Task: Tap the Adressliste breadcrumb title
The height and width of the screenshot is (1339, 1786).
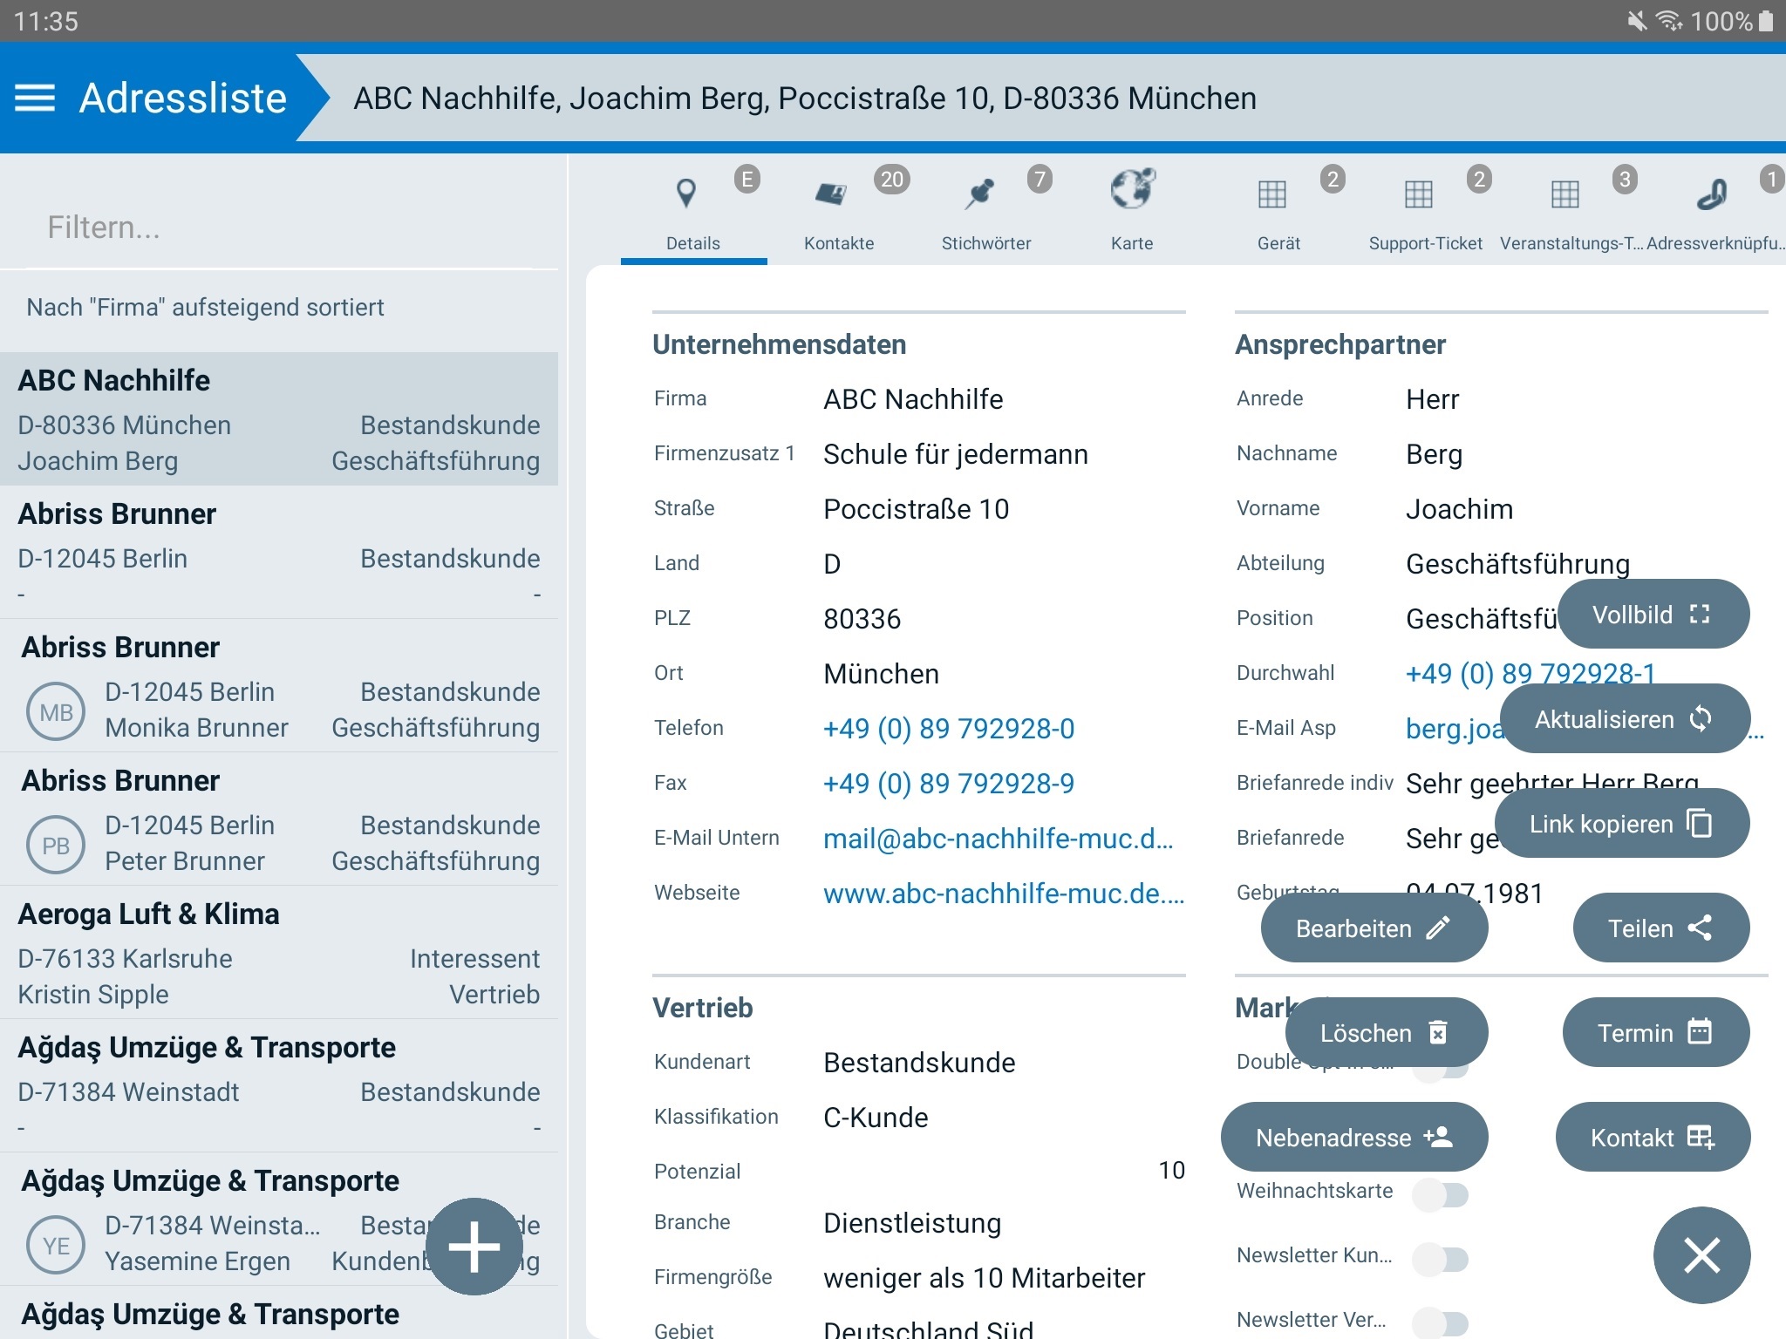Action: pyautogui.click(x=183, y=98)
